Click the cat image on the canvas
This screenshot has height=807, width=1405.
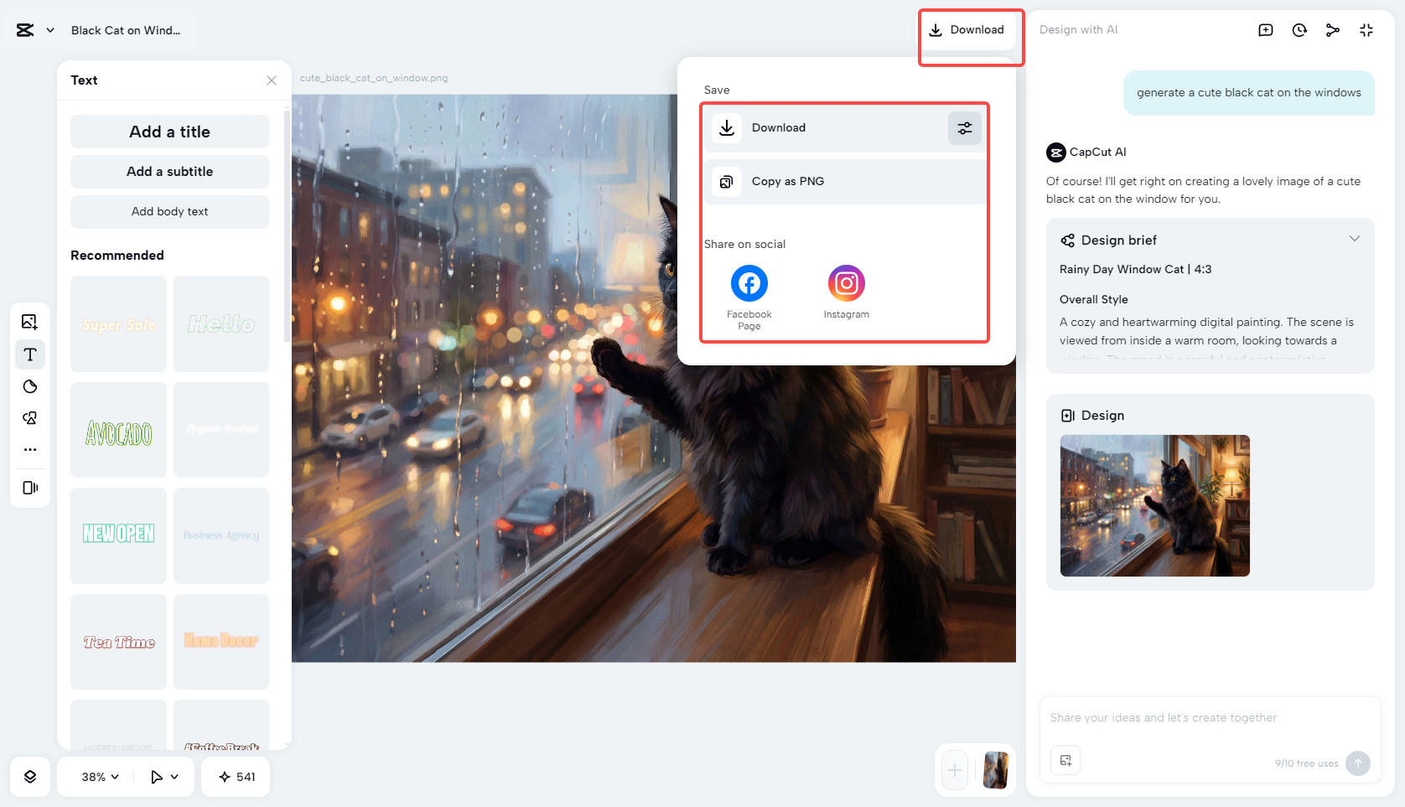click(x=654, y=379)
